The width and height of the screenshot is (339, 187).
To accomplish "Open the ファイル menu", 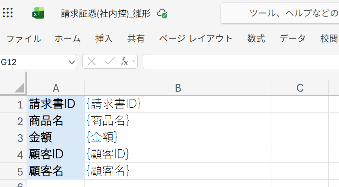I will [24, 39].
